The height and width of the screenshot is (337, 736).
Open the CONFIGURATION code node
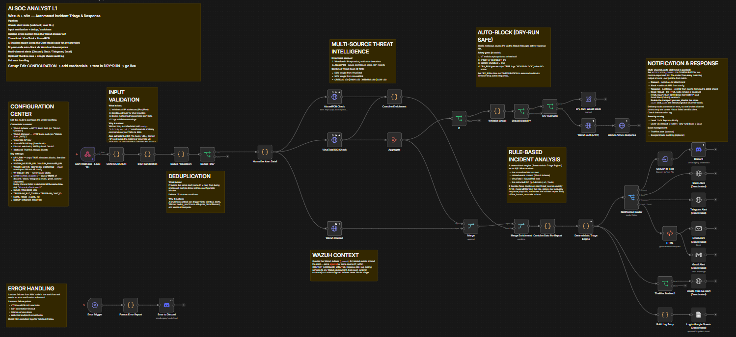pos(116,154)
